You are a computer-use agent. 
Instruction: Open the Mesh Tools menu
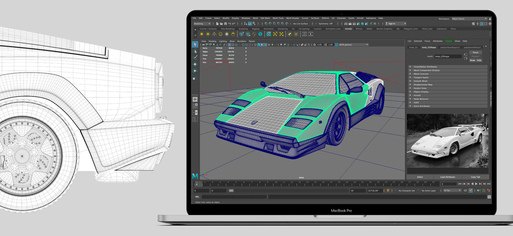278,18
